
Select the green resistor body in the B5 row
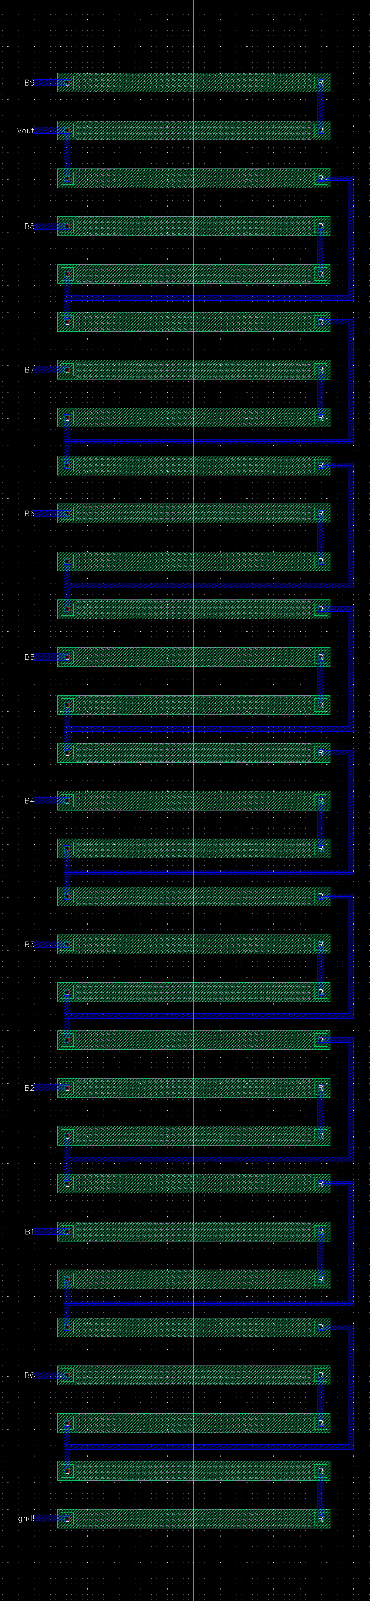tap(194, 657)
